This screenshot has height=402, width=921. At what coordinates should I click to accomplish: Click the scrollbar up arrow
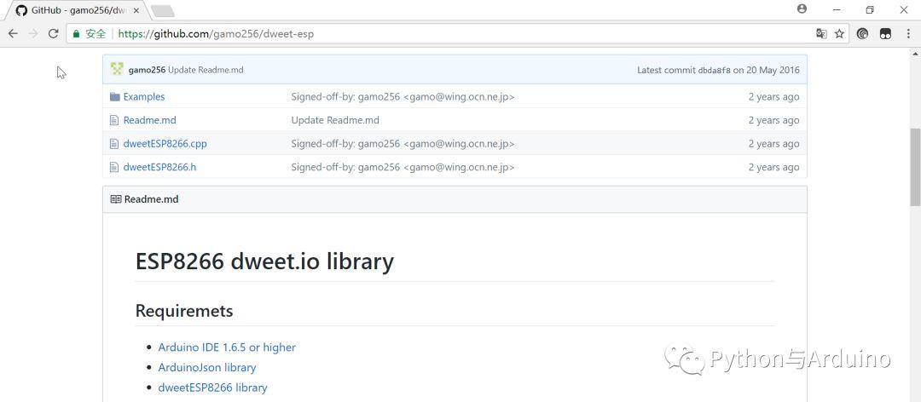click(915, 54)
